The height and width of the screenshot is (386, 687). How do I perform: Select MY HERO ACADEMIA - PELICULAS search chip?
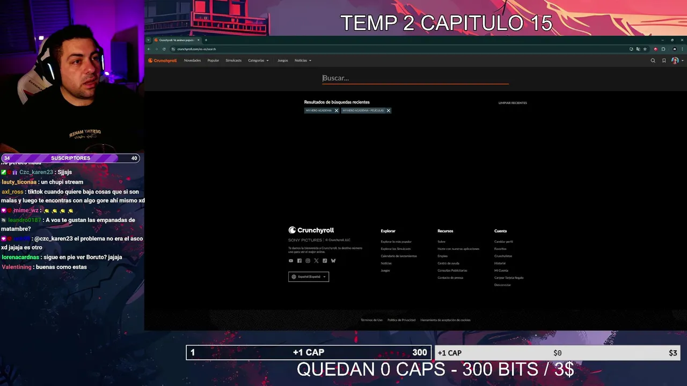(x=363, y=110)
